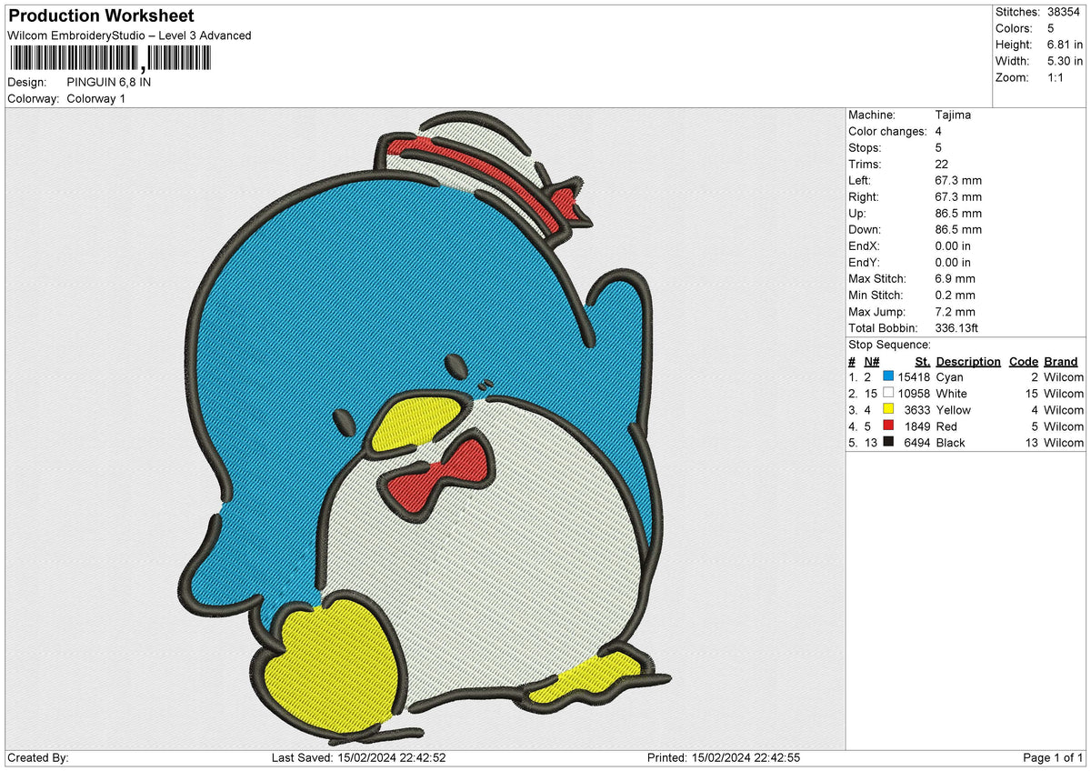
Task: Click the 'Page 1 of 1' indicator
Action: 1053,757
